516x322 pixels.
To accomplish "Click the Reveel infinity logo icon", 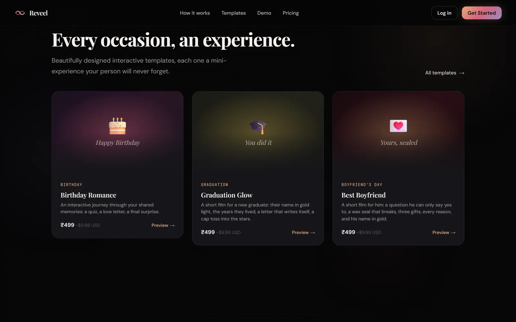I will click(20, 13).
